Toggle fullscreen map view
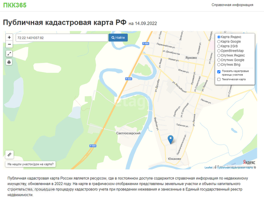This screenshot has width=264, height=200. point(9,54)
